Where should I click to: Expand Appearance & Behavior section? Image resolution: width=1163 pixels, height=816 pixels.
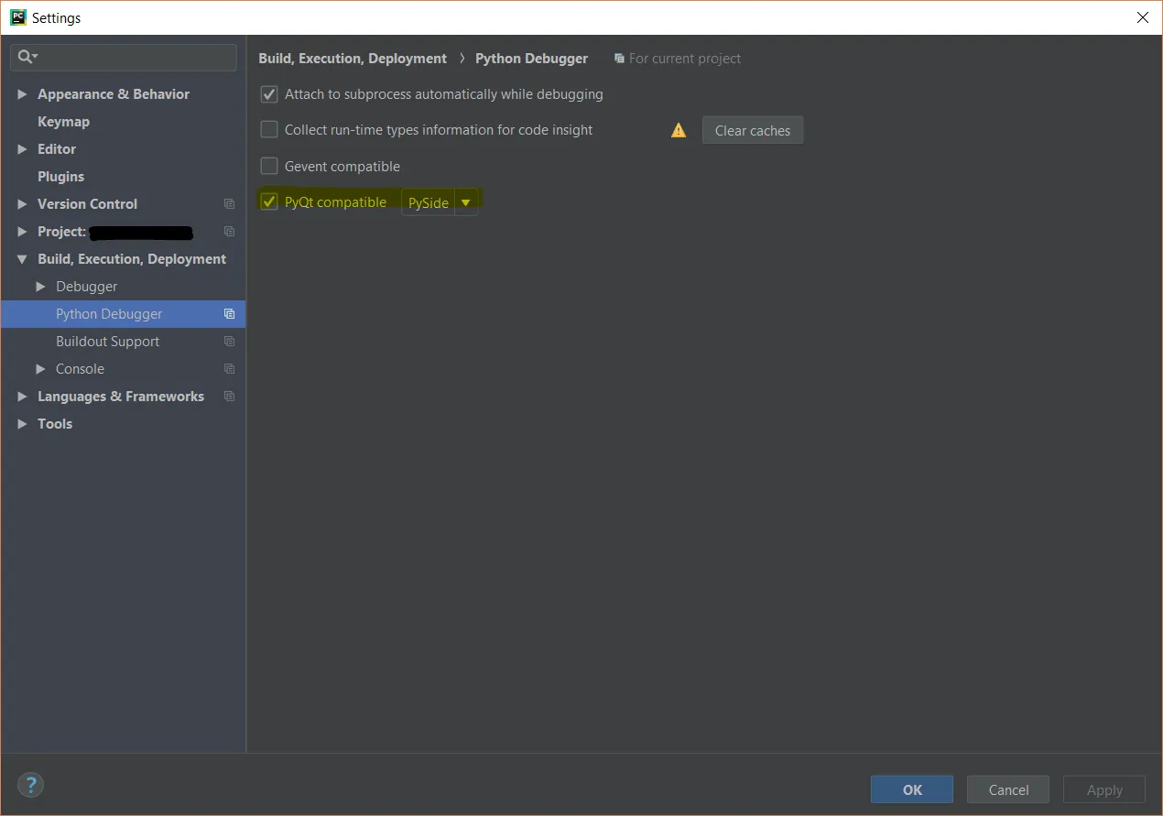(x=22, y=94)
